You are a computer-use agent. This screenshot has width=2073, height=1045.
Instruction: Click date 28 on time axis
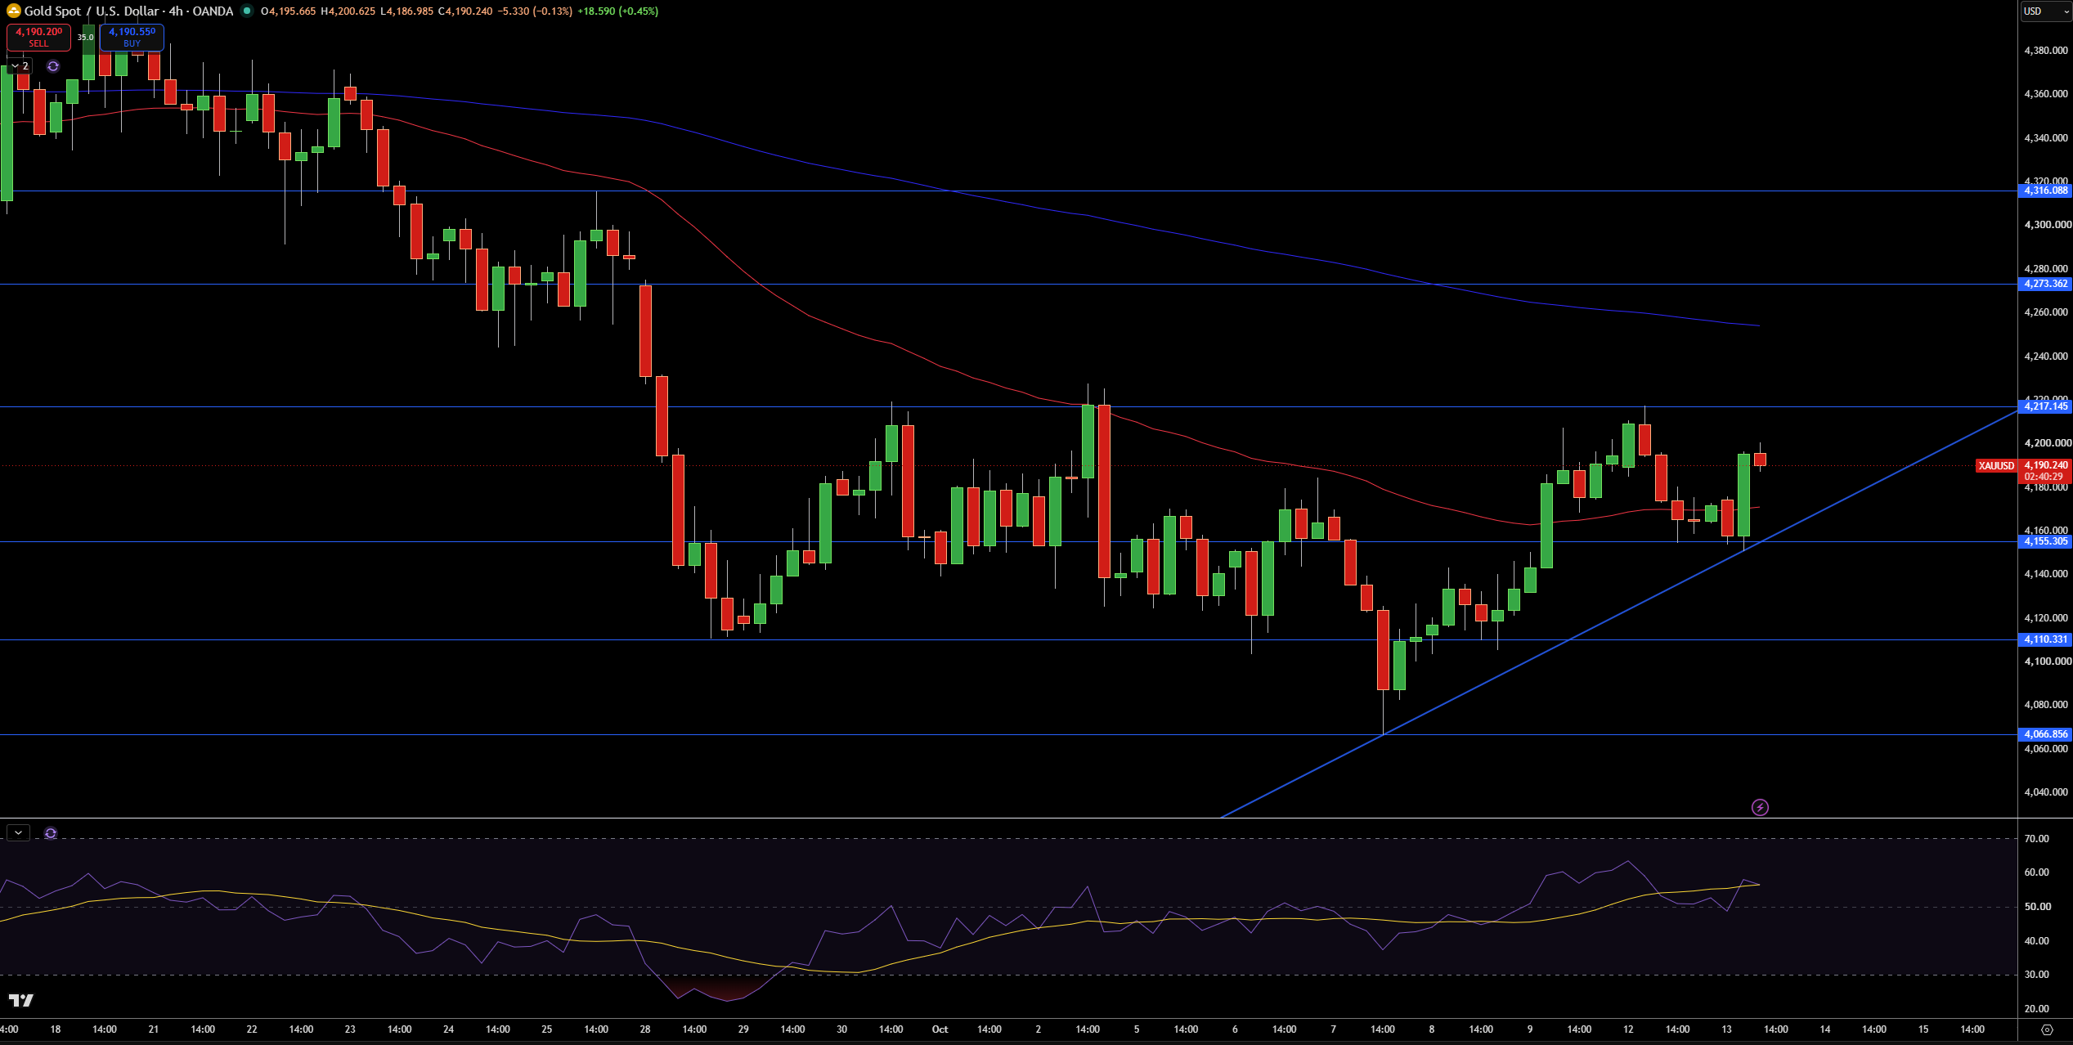point(645,1029)
